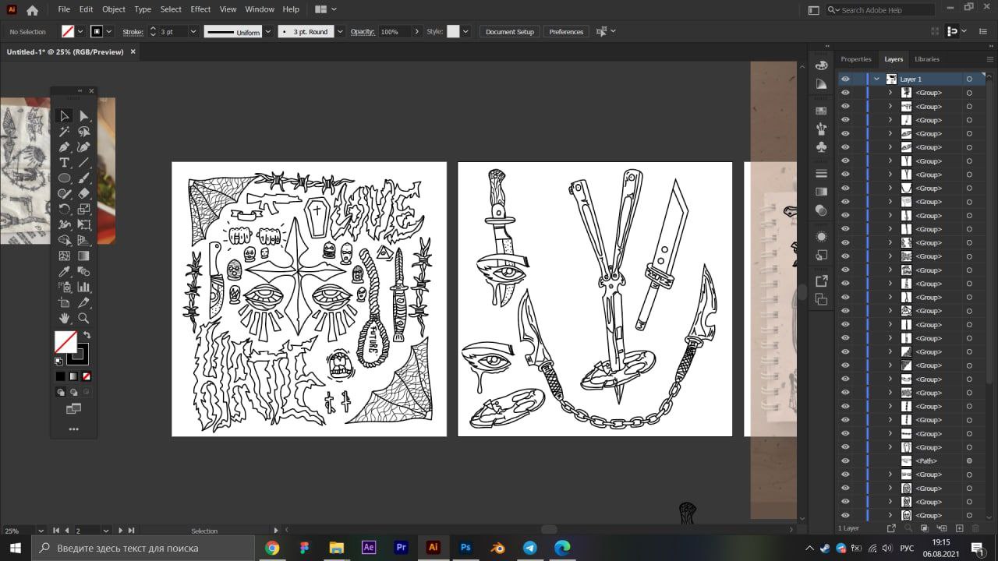Screen dimensions: 998x561
Task: Pick the Paintbrush tool
Action: (83, 178)
